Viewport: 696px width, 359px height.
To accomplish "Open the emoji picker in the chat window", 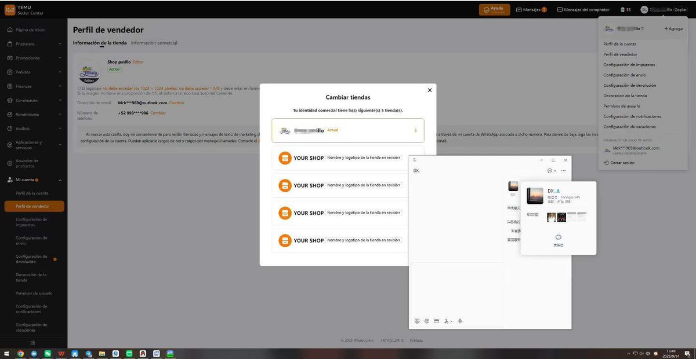I will 417,321.
